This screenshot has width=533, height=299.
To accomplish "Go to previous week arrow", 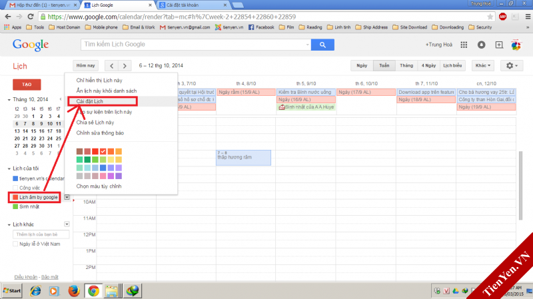I will [x=111, y=66].
